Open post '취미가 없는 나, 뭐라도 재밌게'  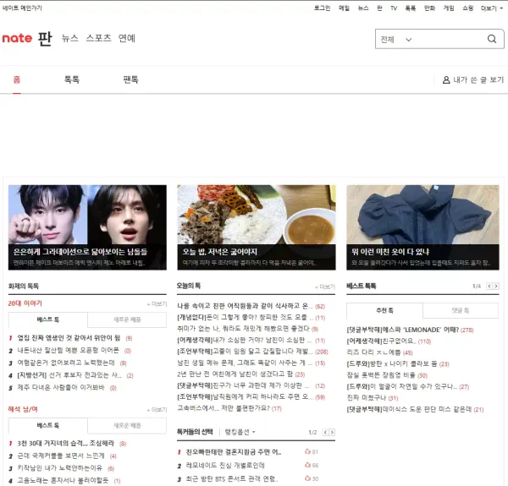243,329
